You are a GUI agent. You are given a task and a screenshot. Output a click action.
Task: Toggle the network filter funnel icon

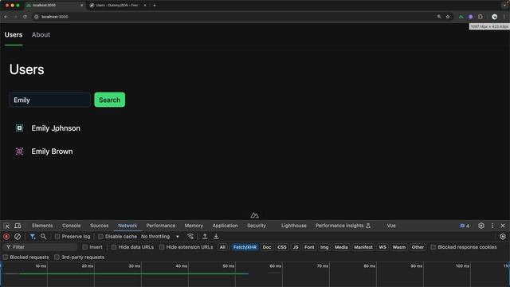tap(33, 237)
